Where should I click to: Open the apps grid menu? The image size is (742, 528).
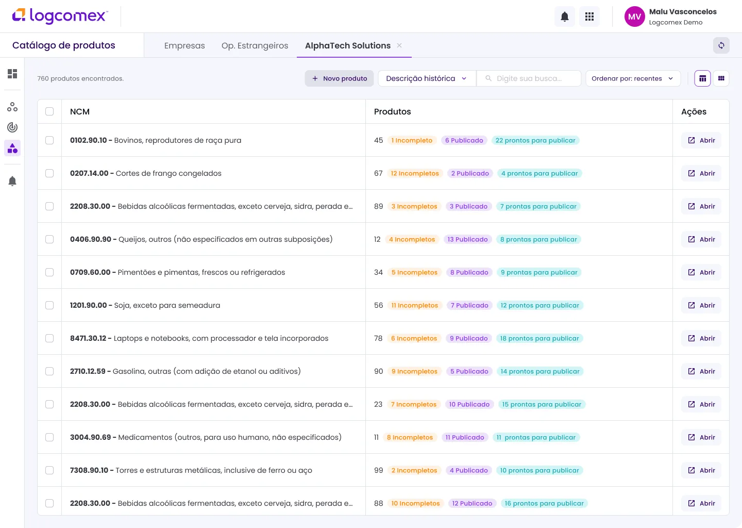tap(589, 16)
